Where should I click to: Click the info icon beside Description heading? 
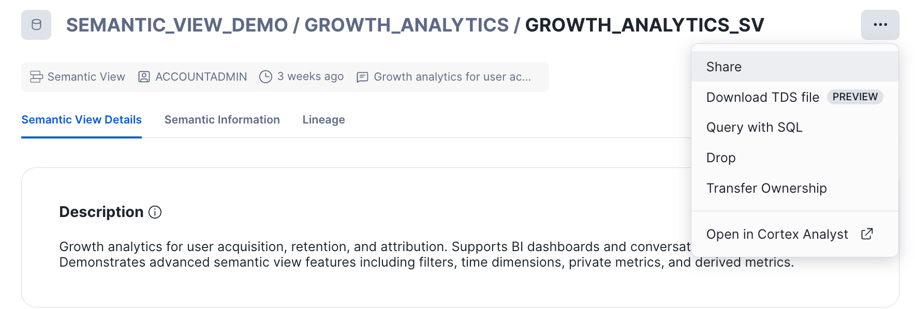[155, 212]
